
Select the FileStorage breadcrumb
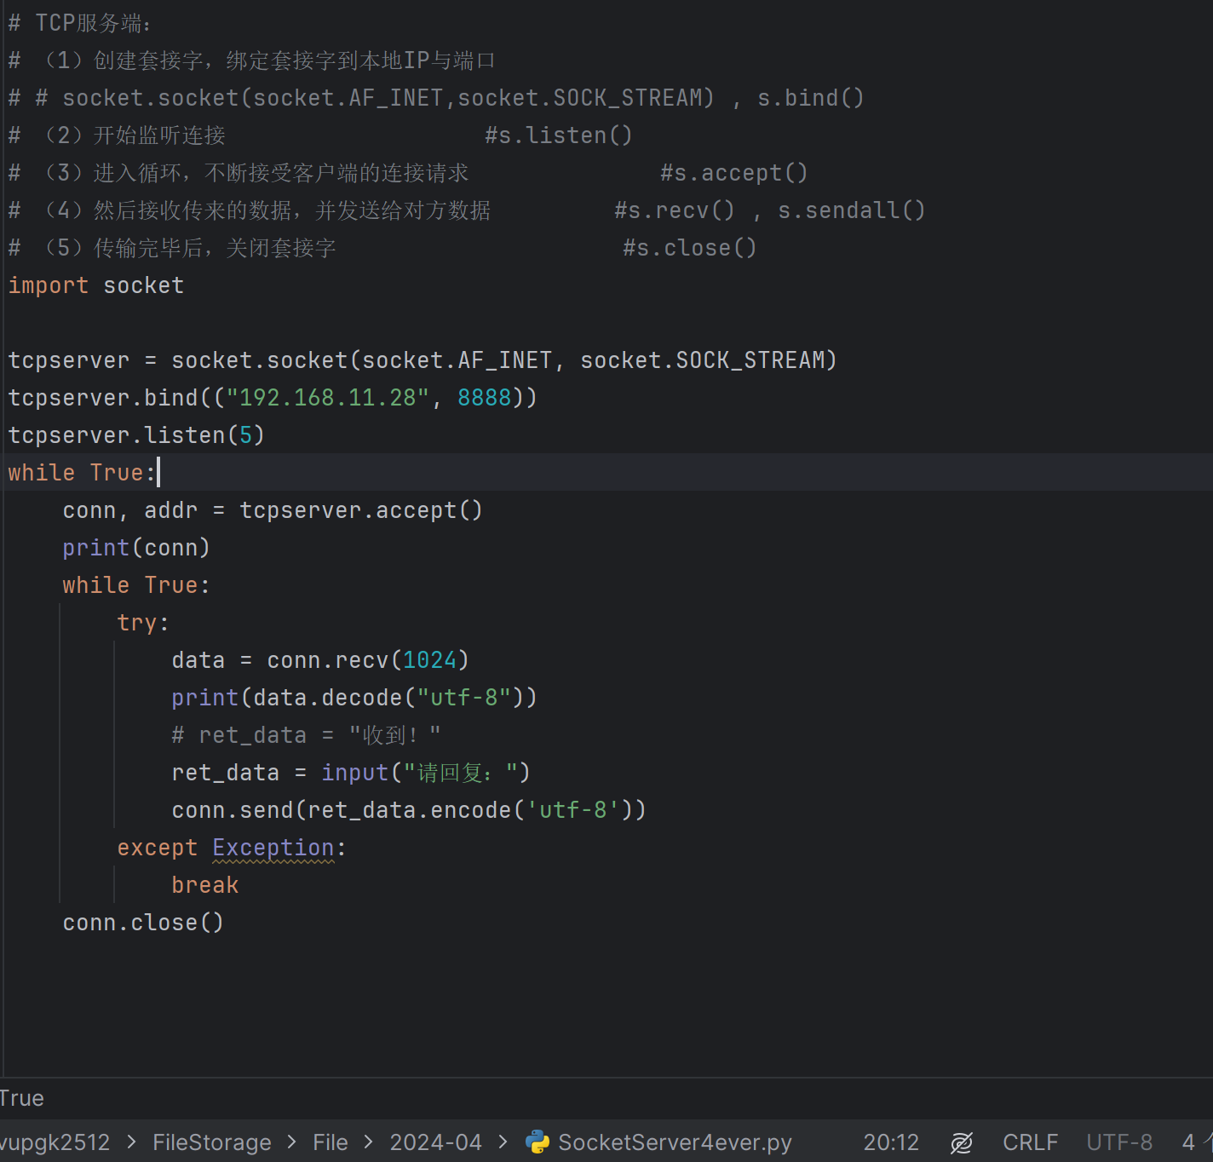[x=212, y=1142]
